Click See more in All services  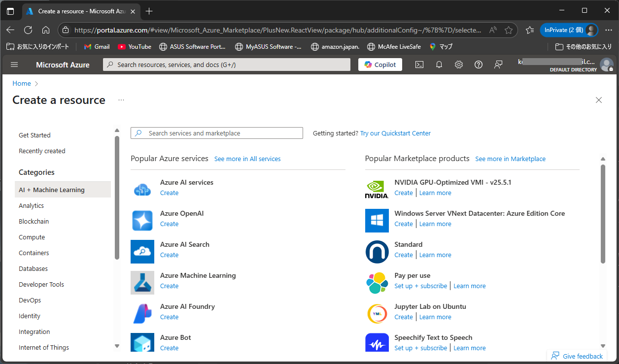tap(247, 159)
